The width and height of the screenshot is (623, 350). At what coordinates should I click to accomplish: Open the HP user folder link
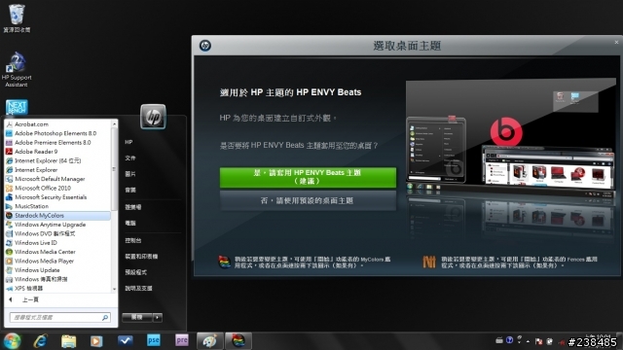pos(129,142)
